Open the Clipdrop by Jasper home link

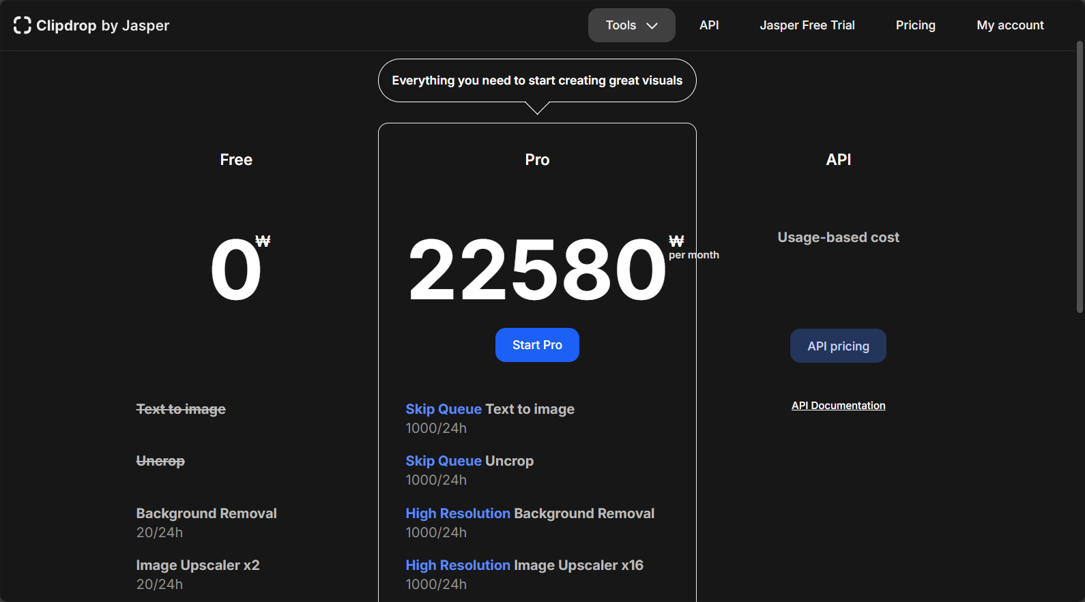pyautogui.click(x=91, y=25)
